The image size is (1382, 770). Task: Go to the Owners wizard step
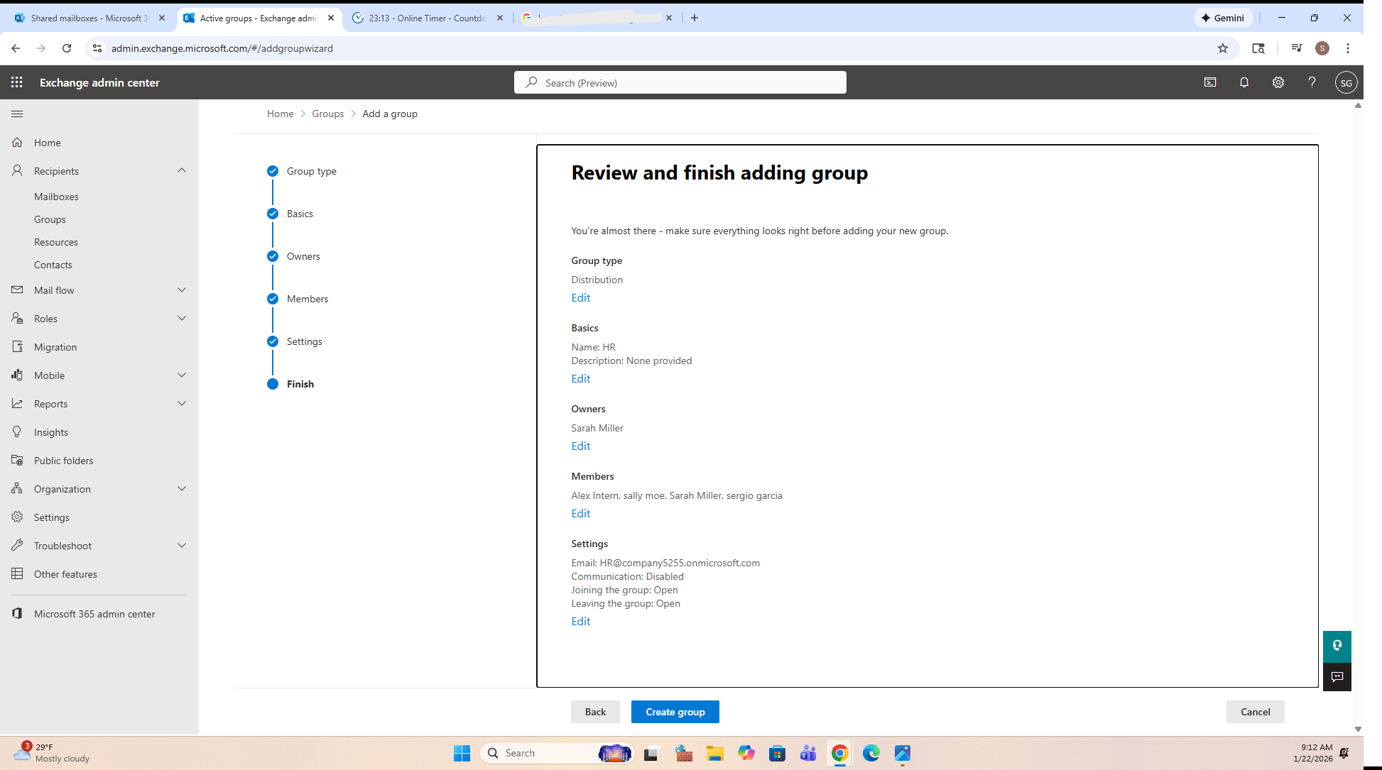point(303,256)
